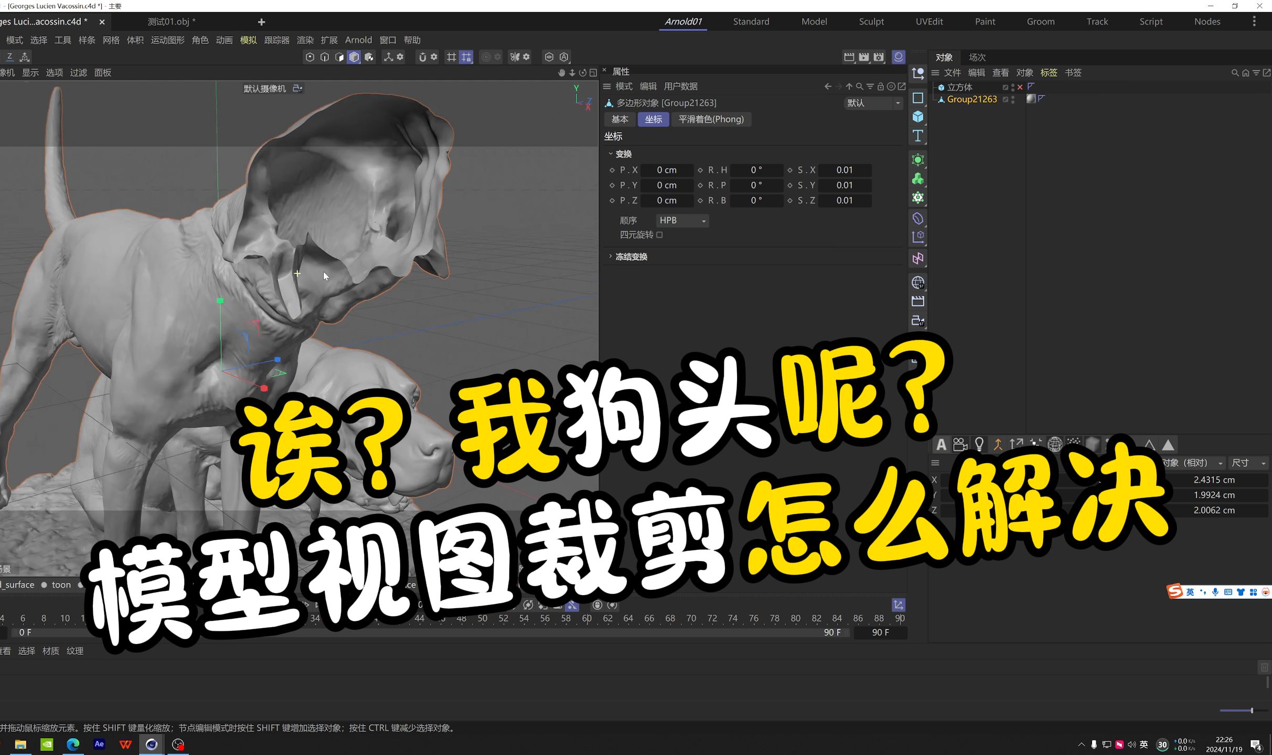Delete 立方体 using its red X button
1272x755 pixels.
tap(1020, 87)
